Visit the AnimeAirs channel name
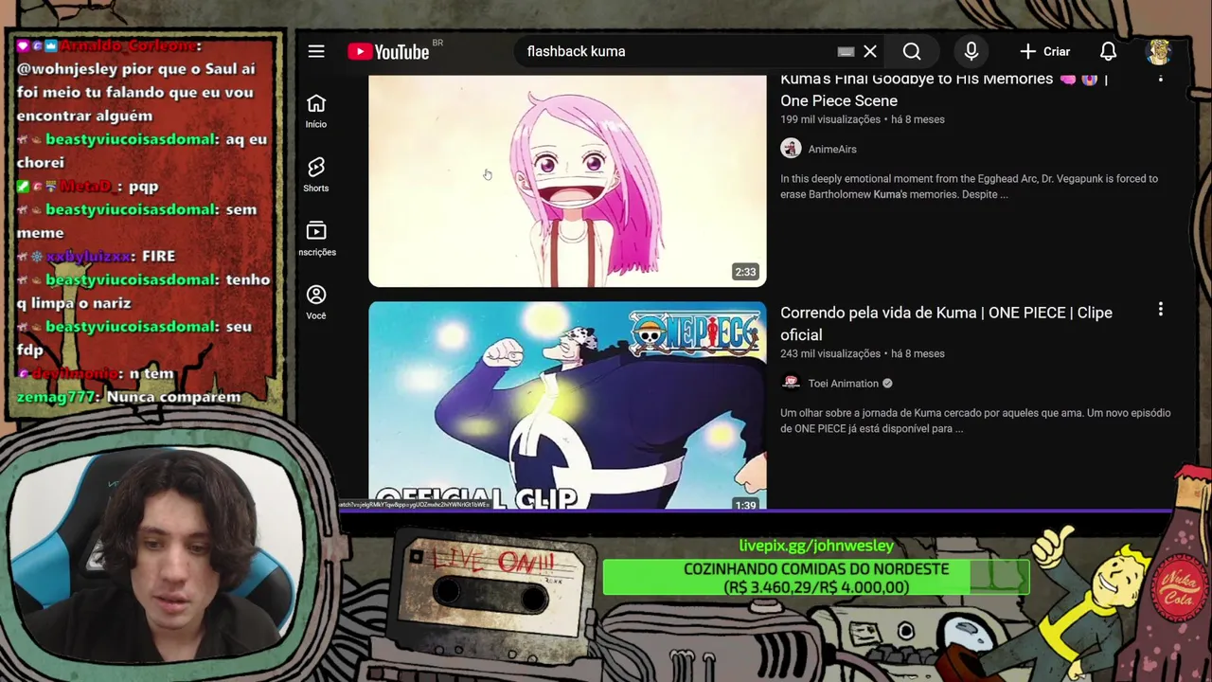The image size is (1212, 682). [832, 149]
